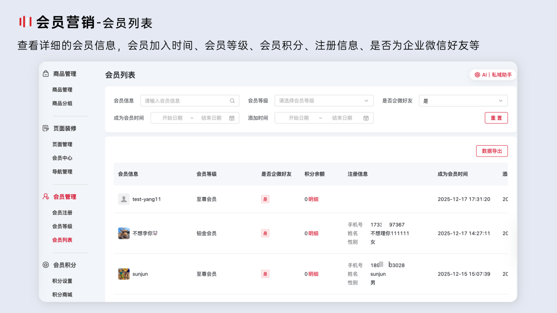The width and height of the screenshot is (557, 313).
Task: Open 明细 details link for sunjun
Action: [x=313, y=274]
